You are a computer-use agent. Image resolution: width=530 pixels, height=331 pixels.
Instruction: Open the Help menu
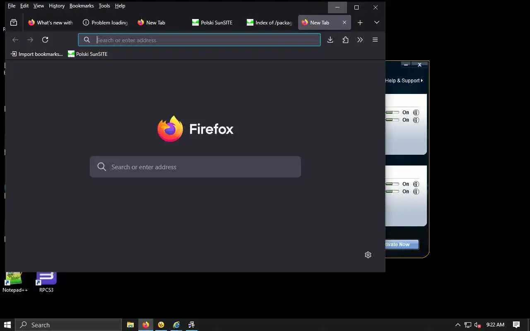(x=120, y=6)
